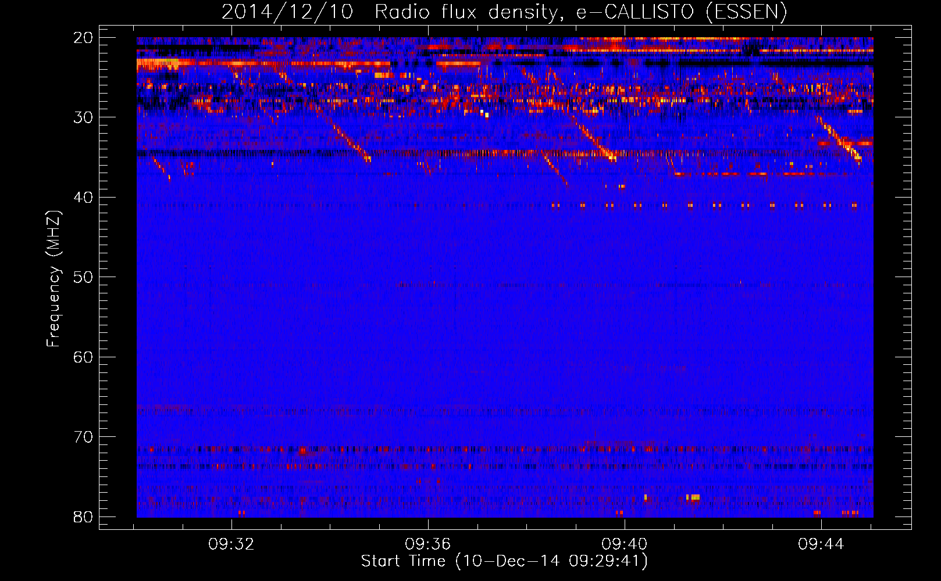Click the 70 MHz frequency tick label
Viewport: 941px width, 581px height.
[84, 437]
